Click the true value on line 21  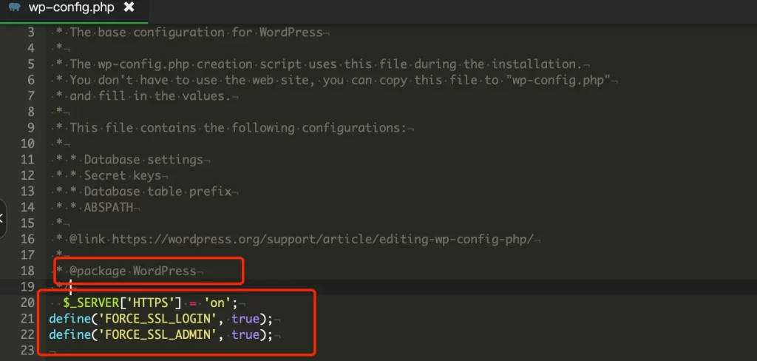245,320
